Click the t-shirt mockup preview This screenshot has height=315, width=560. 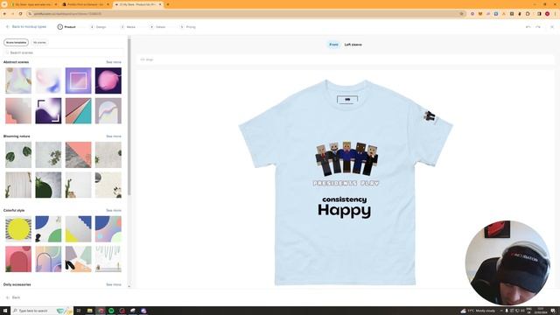click(x=345, y=182)
